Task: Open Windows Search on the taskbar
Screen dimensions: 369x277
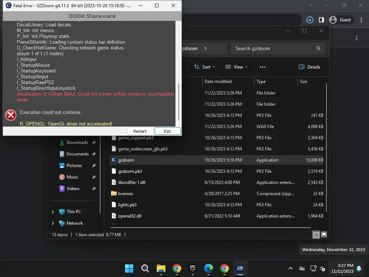Action: (145, 268)
